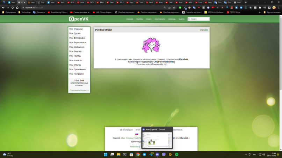
Task: Open the Terminal taskbar icon
Action: click(x=125, y=155)
